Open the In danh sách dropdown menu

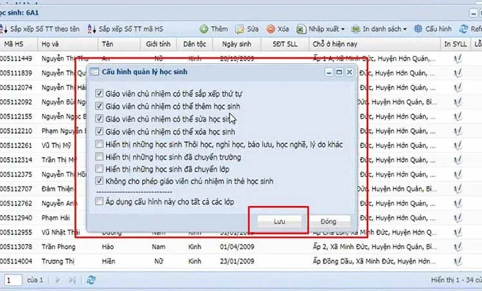(384, 29)
